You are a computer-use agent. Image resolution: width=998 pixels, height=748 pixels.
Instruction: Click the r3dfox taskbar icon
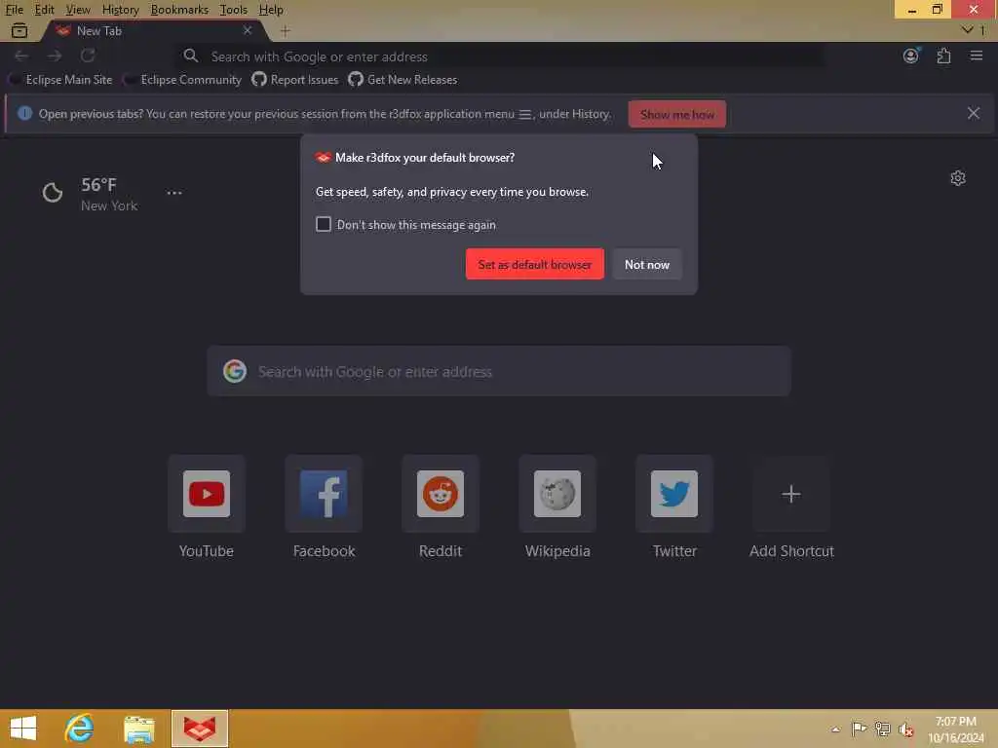click(199, 729)
